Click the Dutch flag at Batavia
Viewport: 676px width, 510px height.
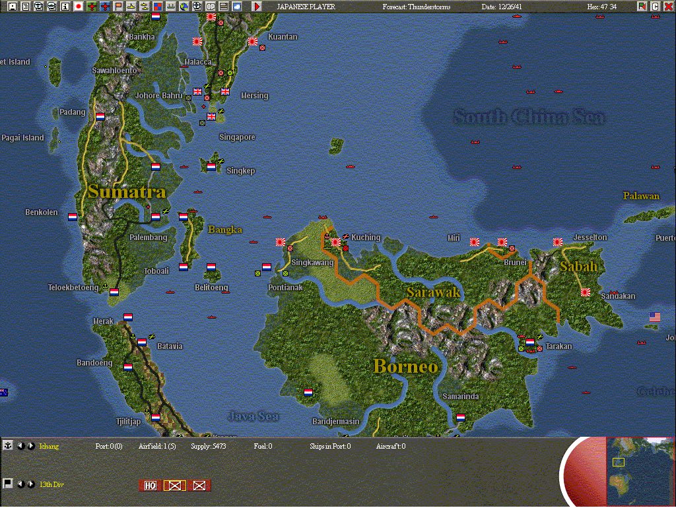coord(142,342)
